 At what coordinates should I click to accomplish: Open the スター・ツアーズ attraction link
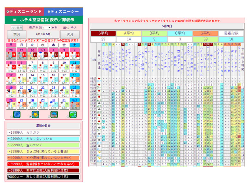click(201, 61)
